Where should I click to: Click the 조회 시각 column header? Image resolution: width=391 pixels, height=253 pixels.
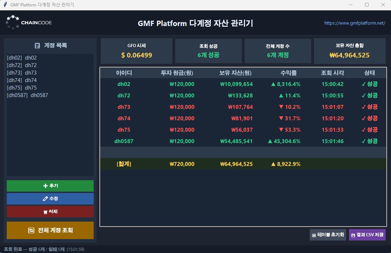(x=332, y=73)
